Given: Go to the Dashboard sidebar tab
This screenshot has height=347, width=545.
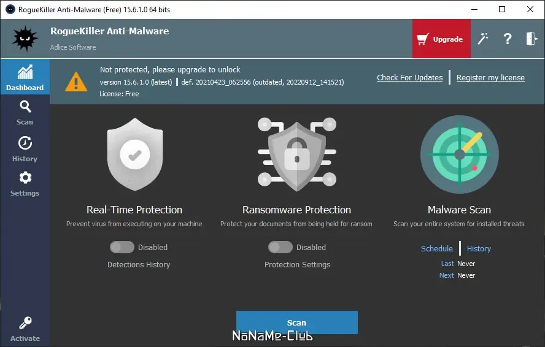Looking at the screenshot, I should point(25,78).
